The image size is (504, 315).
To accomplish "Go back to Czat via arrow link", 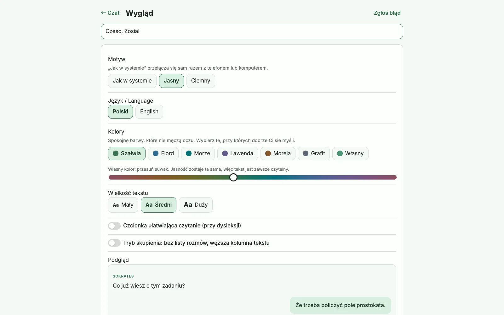I will point(110,13).
